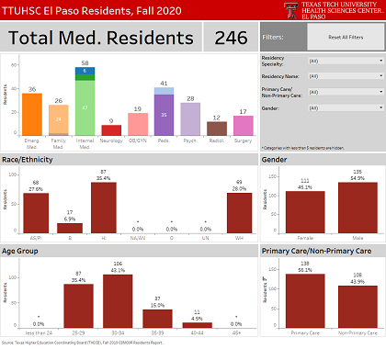
Task: Select the 40-44 age group bar
Action: pos(197,325)
